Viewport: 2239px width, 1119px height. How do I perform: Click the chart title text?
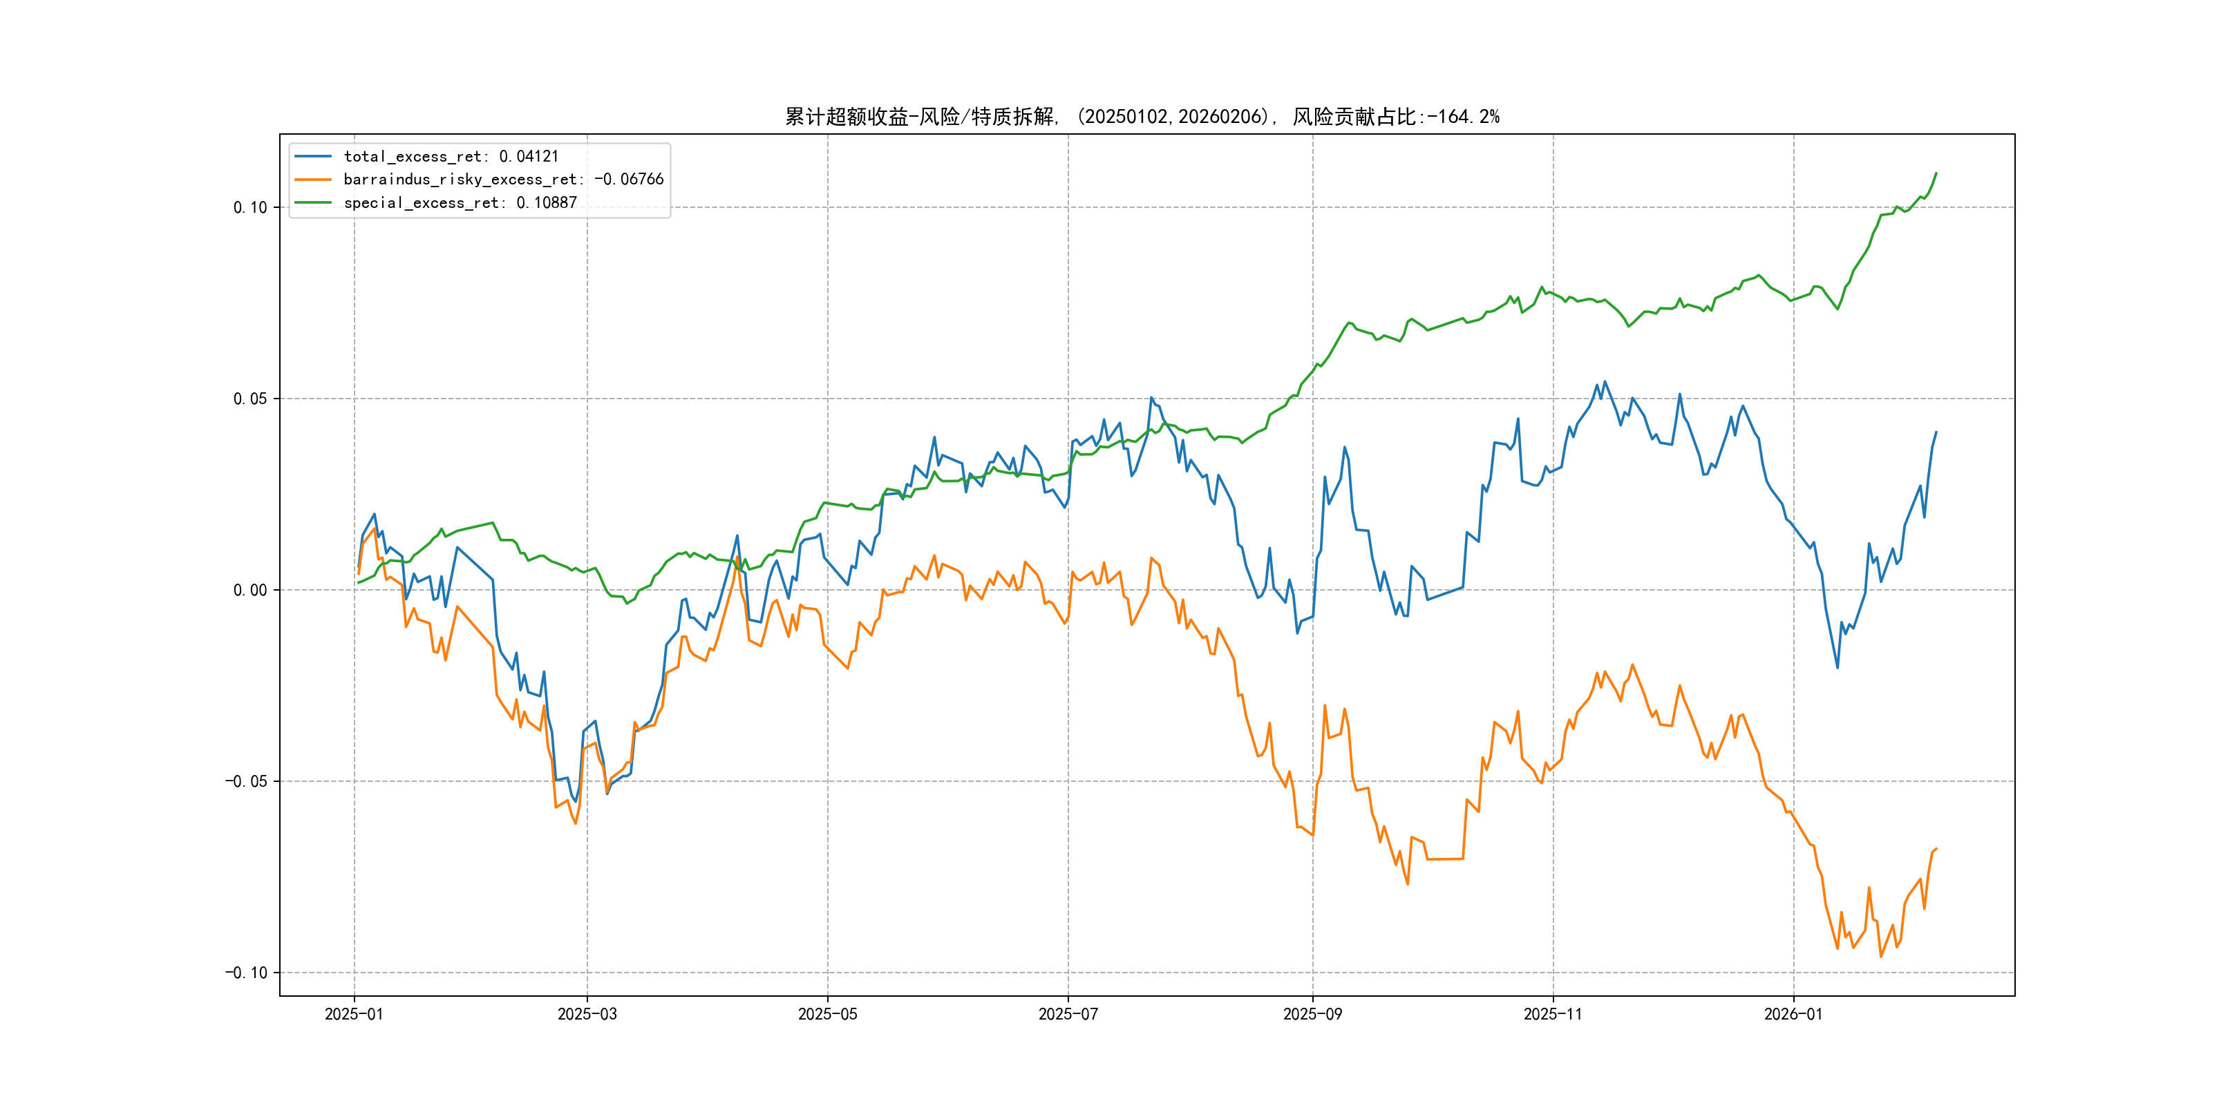[1142, 117]
